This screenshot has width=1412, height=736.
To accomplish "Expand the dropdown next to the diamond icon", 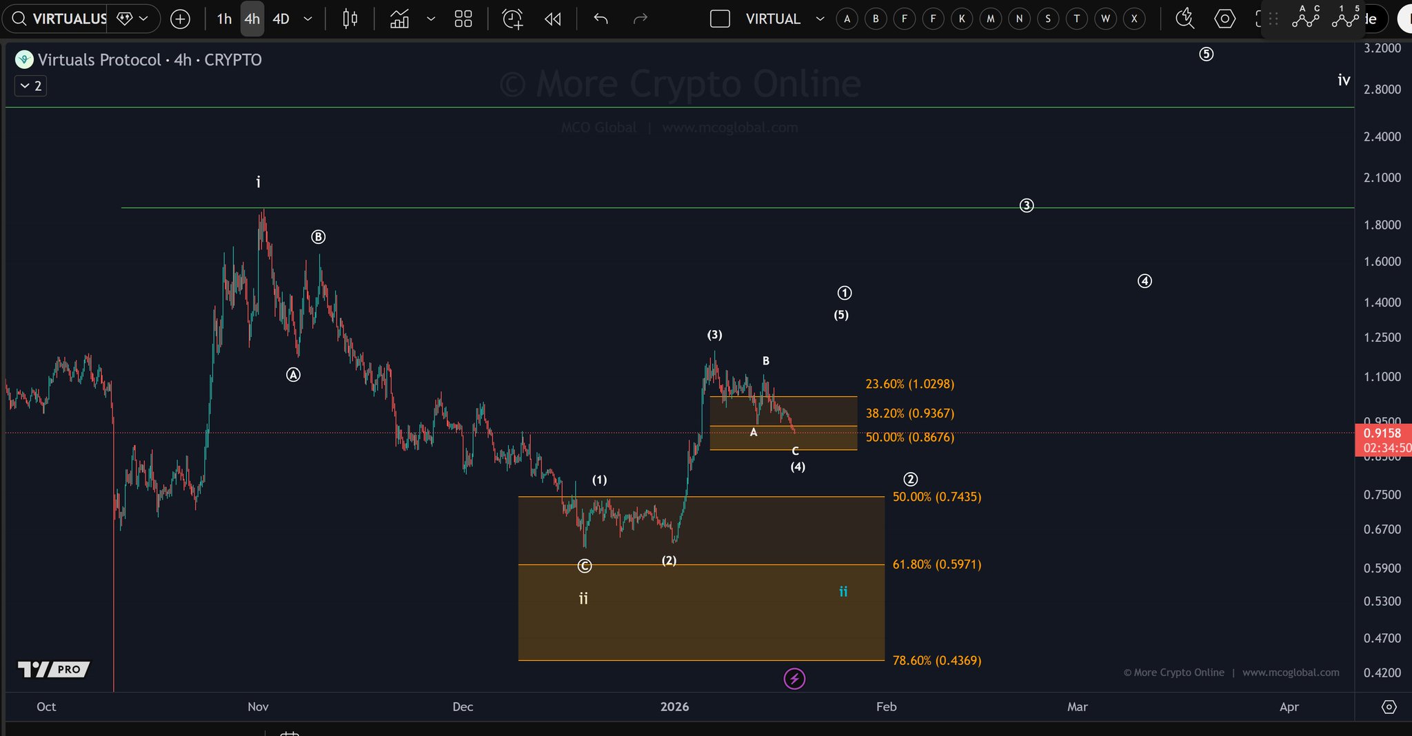I will coord(143,19).
